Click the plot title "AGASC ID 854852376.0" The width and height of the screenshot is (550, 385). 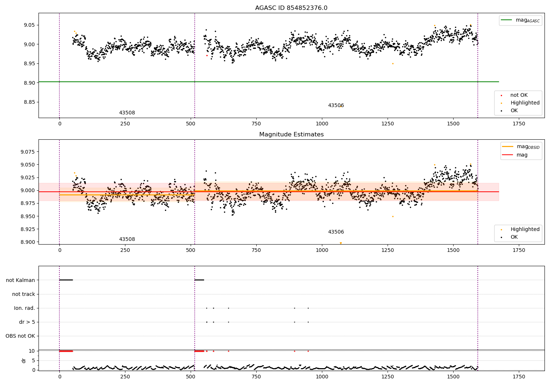(x=291, y=8)
